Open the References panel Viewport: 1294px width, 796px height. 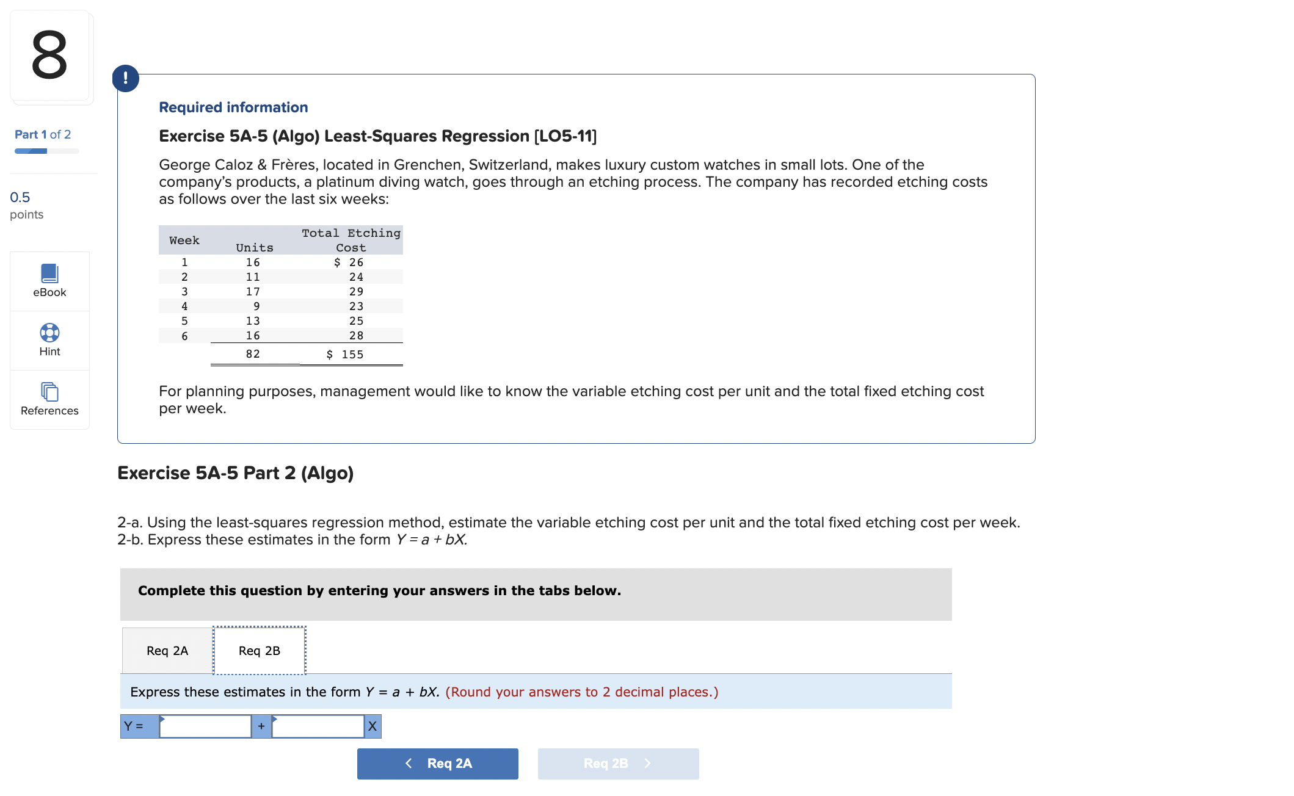click(49, 400)
